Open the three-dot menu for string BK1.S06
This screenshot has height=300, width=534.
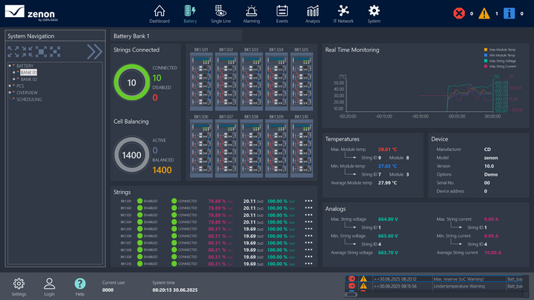point(309,236)
